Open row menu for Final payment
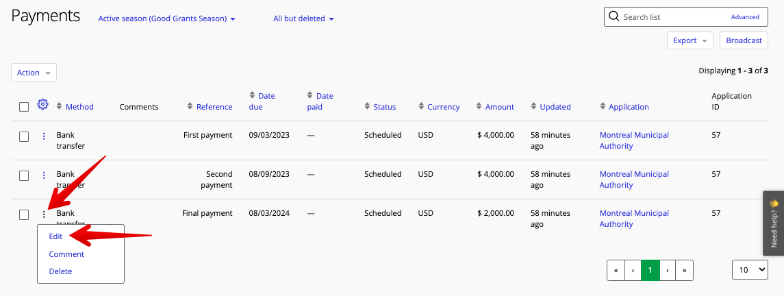 [44, 214]
